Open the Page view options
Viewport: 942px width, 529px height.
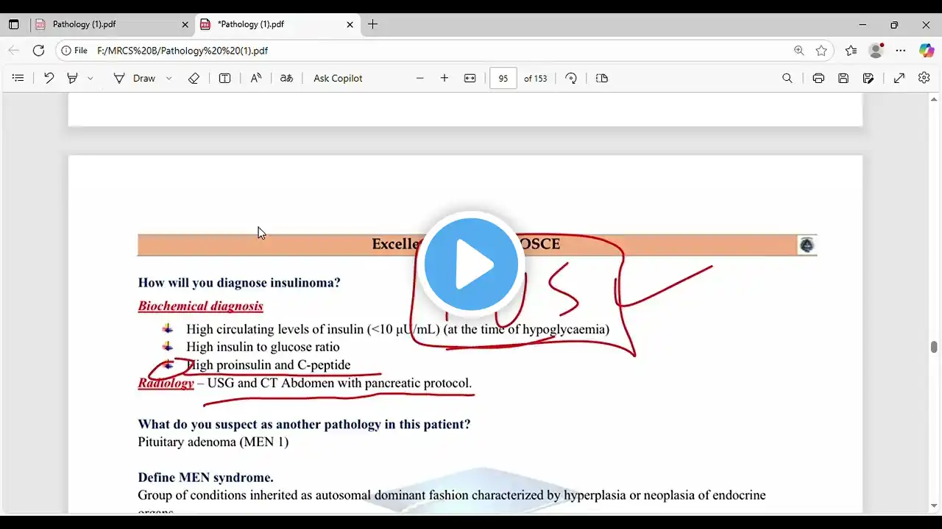click(602, 78)
